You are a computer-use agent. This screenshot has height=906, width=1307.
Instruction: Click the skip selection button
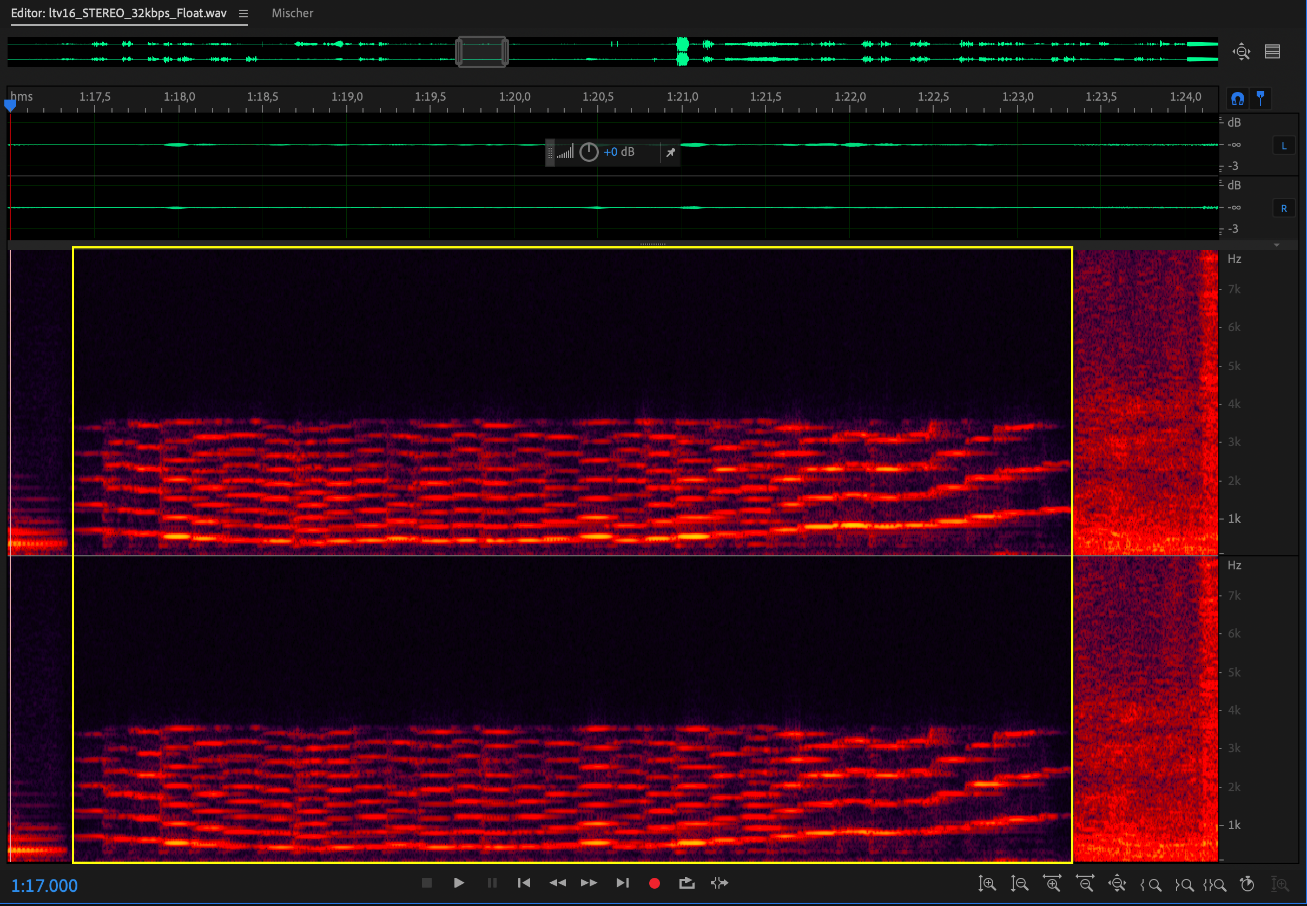[x=719, y=883]
